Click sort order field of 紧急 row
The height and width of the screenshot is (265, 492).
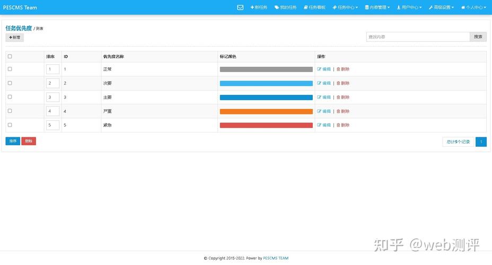point(52,125)
